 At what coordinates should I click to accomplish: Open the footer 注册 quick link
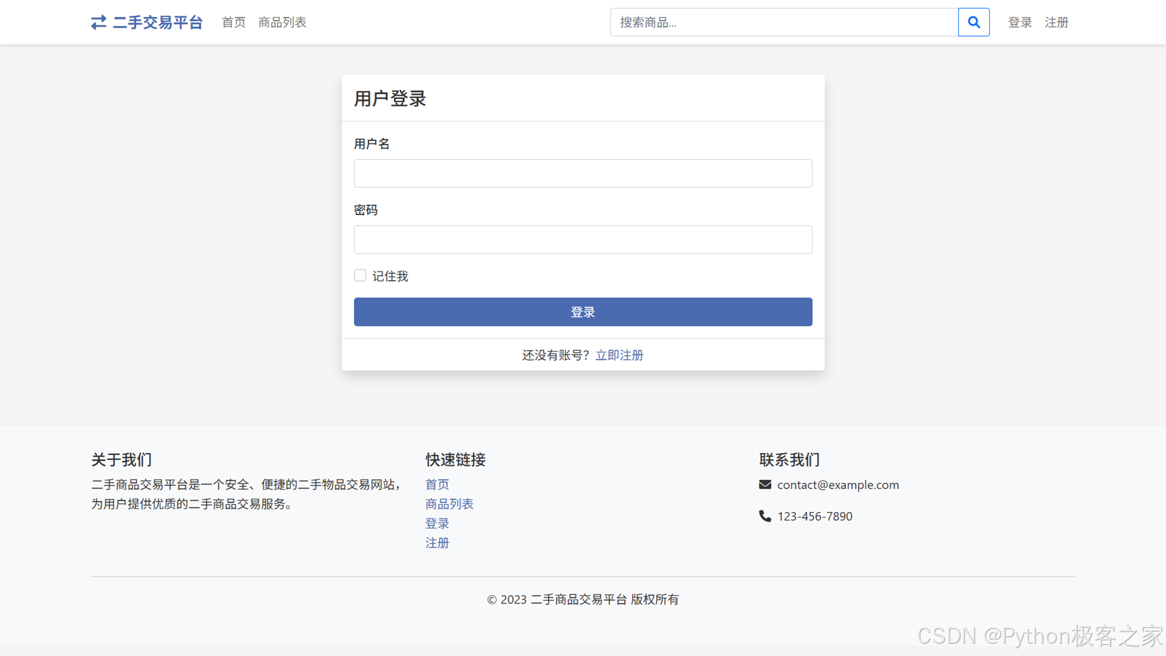click(437, 543)
